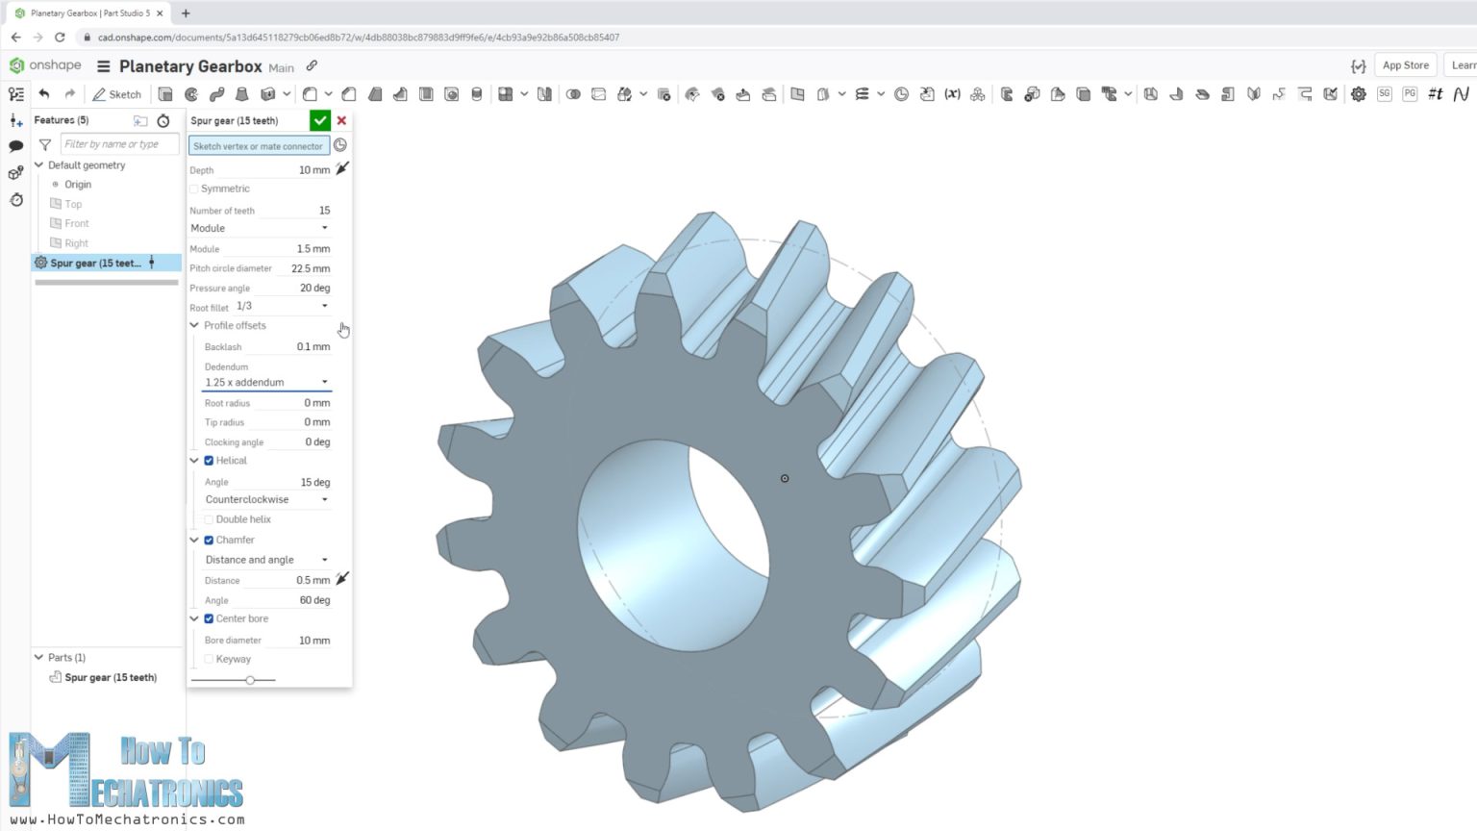Select the Revolve tool

pos(189,93)
